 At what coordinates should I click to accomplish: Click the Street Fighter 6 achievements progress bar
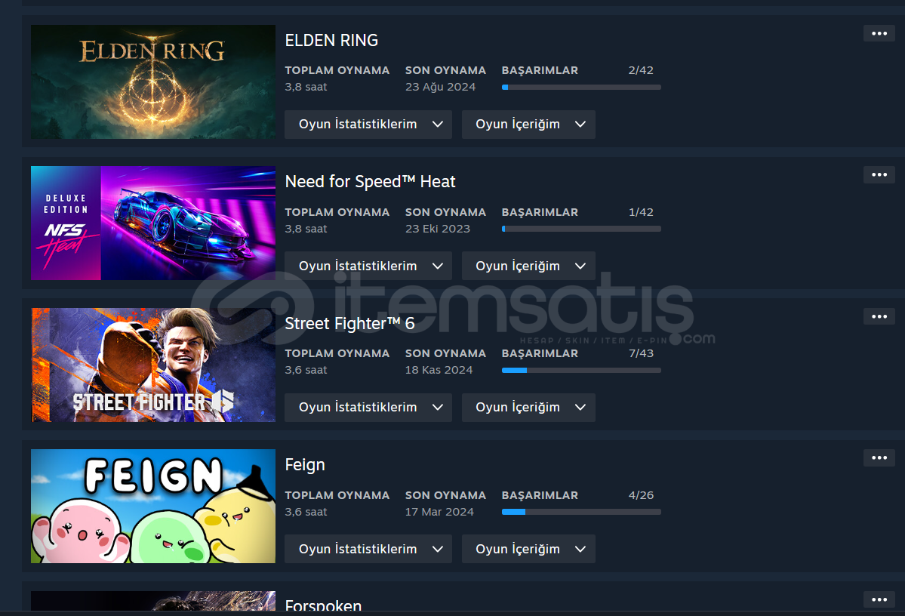pyautogui.click(x=581, y=370)
